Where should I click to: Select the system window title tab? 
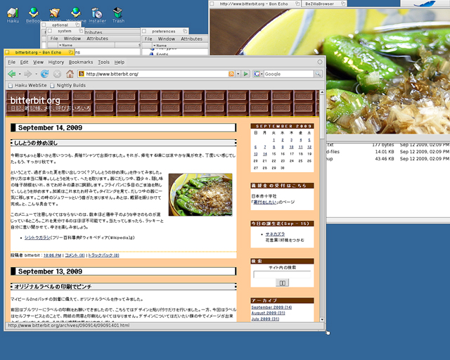[x=65, y=31]
